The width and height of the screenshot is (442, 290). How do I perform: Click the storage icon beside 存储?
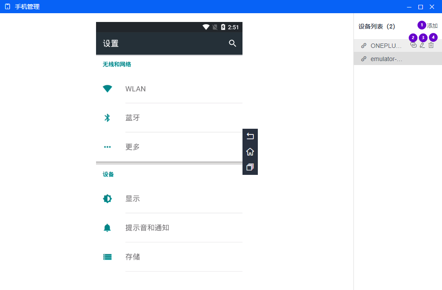click(107, 257)
